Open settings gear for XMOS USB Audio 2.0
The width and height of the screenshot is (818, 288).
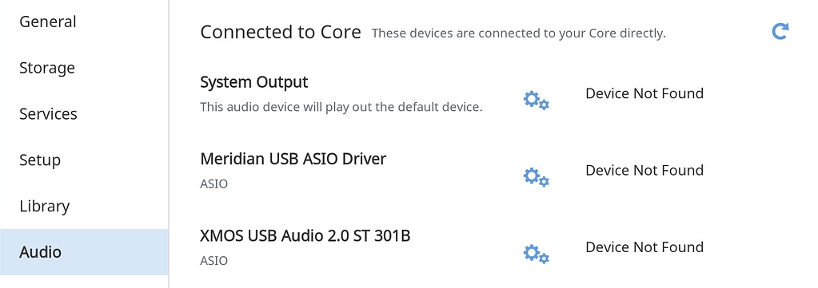click(537, 254)
